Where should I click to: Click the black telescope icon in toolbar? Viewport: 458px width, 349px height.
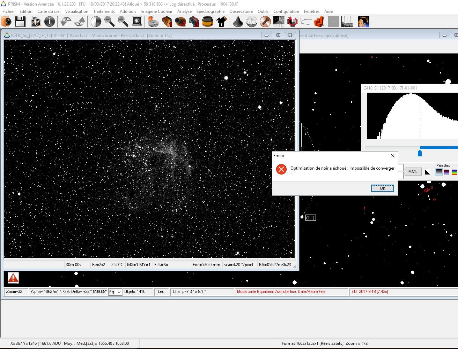pyautogui.click(x=222, y=22)
